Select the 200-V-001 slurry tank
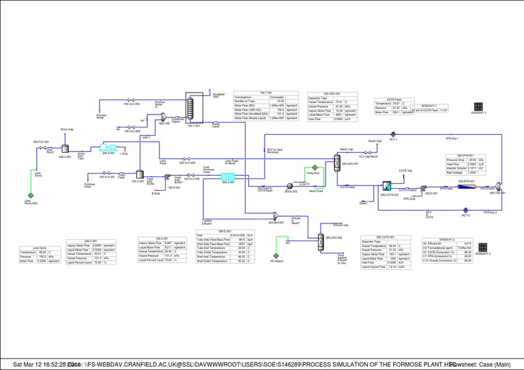524x370 pixels. (x=65, y=149)
